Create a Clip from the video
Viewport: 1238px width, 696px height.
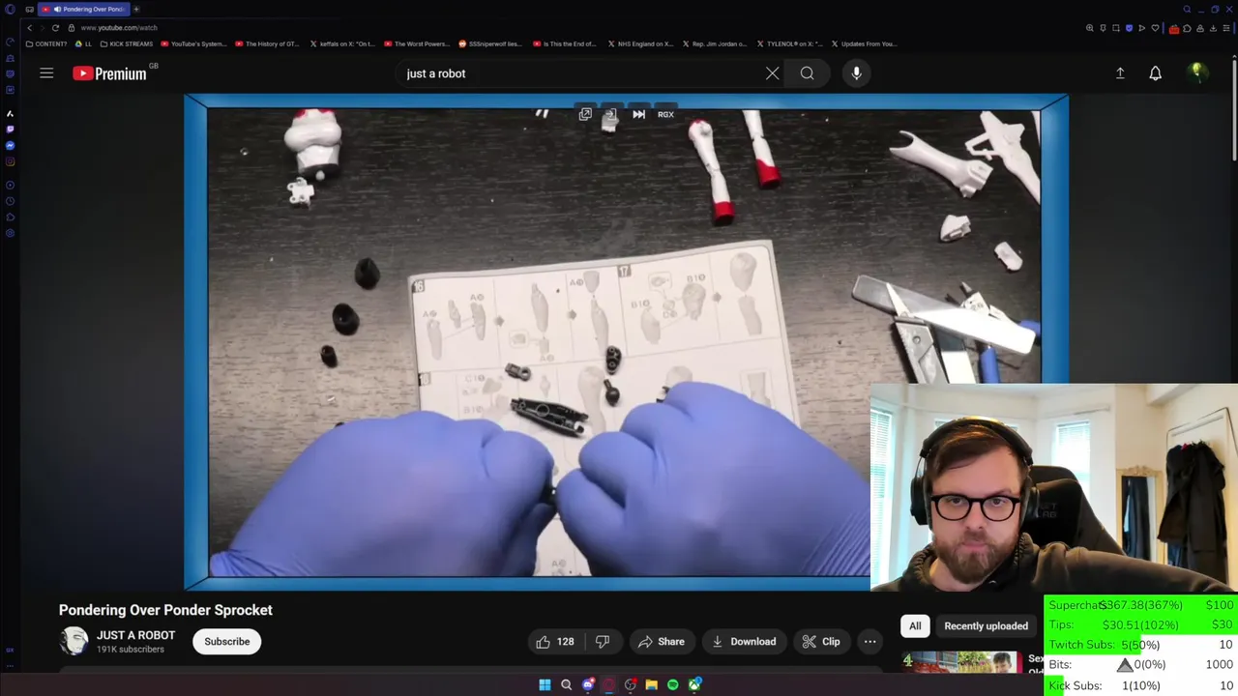pos(821,642)
